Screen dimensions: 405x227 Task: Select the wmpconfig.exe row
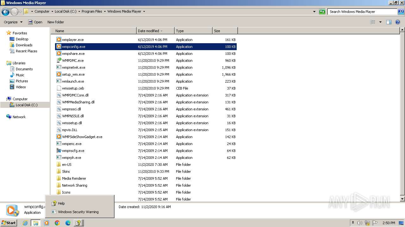point(146,47)
